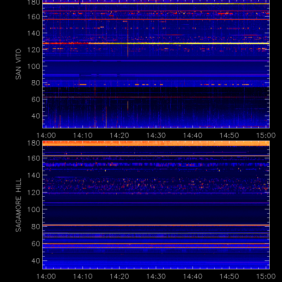This screenshot has height=282, width=282.
Task: Pick the 60 label on Sagamore Hill axis
Action: tap(36, 244)
